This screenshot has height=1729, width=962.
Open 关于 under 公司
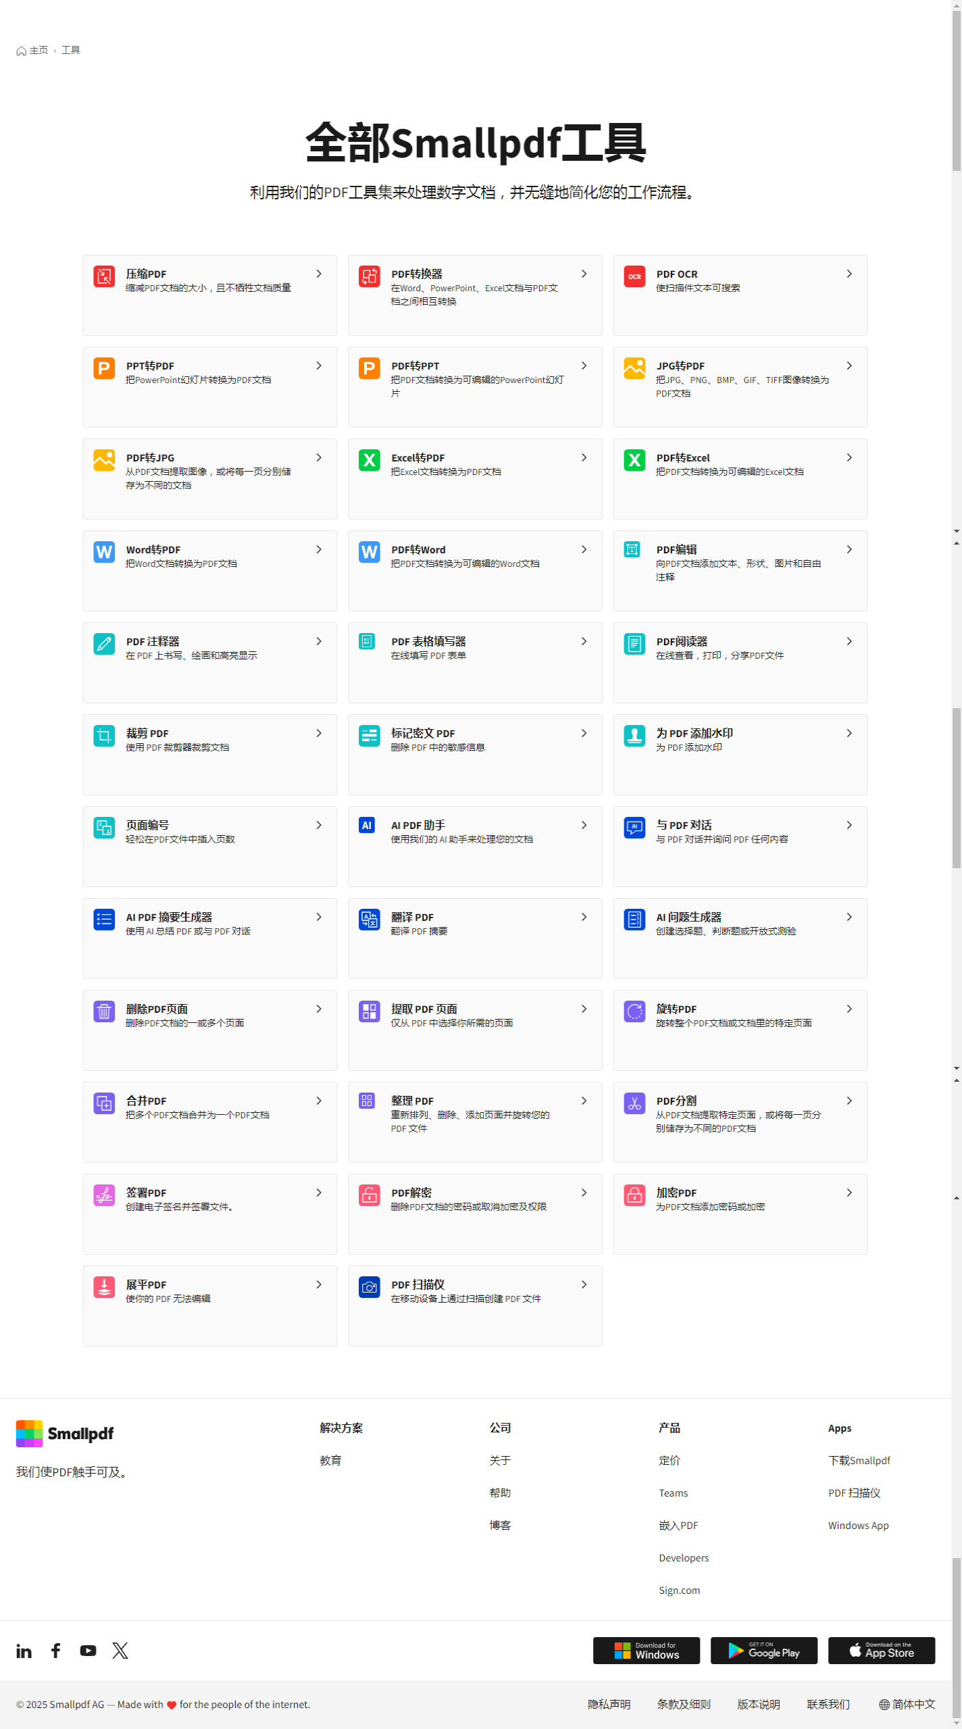(500, 1460)
